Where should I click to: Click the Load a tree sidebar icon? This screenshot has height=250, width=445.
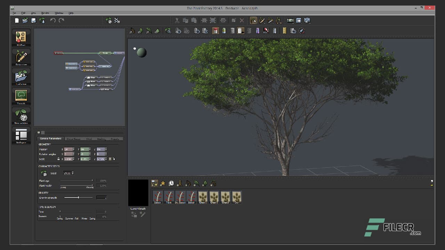click(x=21, y=77)
